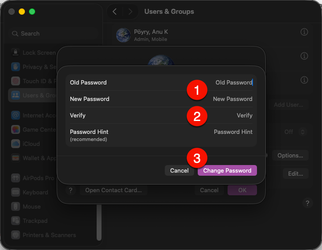This screenshot has height=250, width=322.
Task: Click the Lock Screen sidebar icon
Action: (x=16, y=52)
